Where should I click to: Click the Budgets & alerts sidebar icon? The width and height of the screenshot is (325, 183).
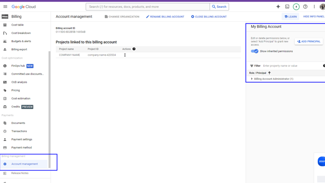pos(5,41)
